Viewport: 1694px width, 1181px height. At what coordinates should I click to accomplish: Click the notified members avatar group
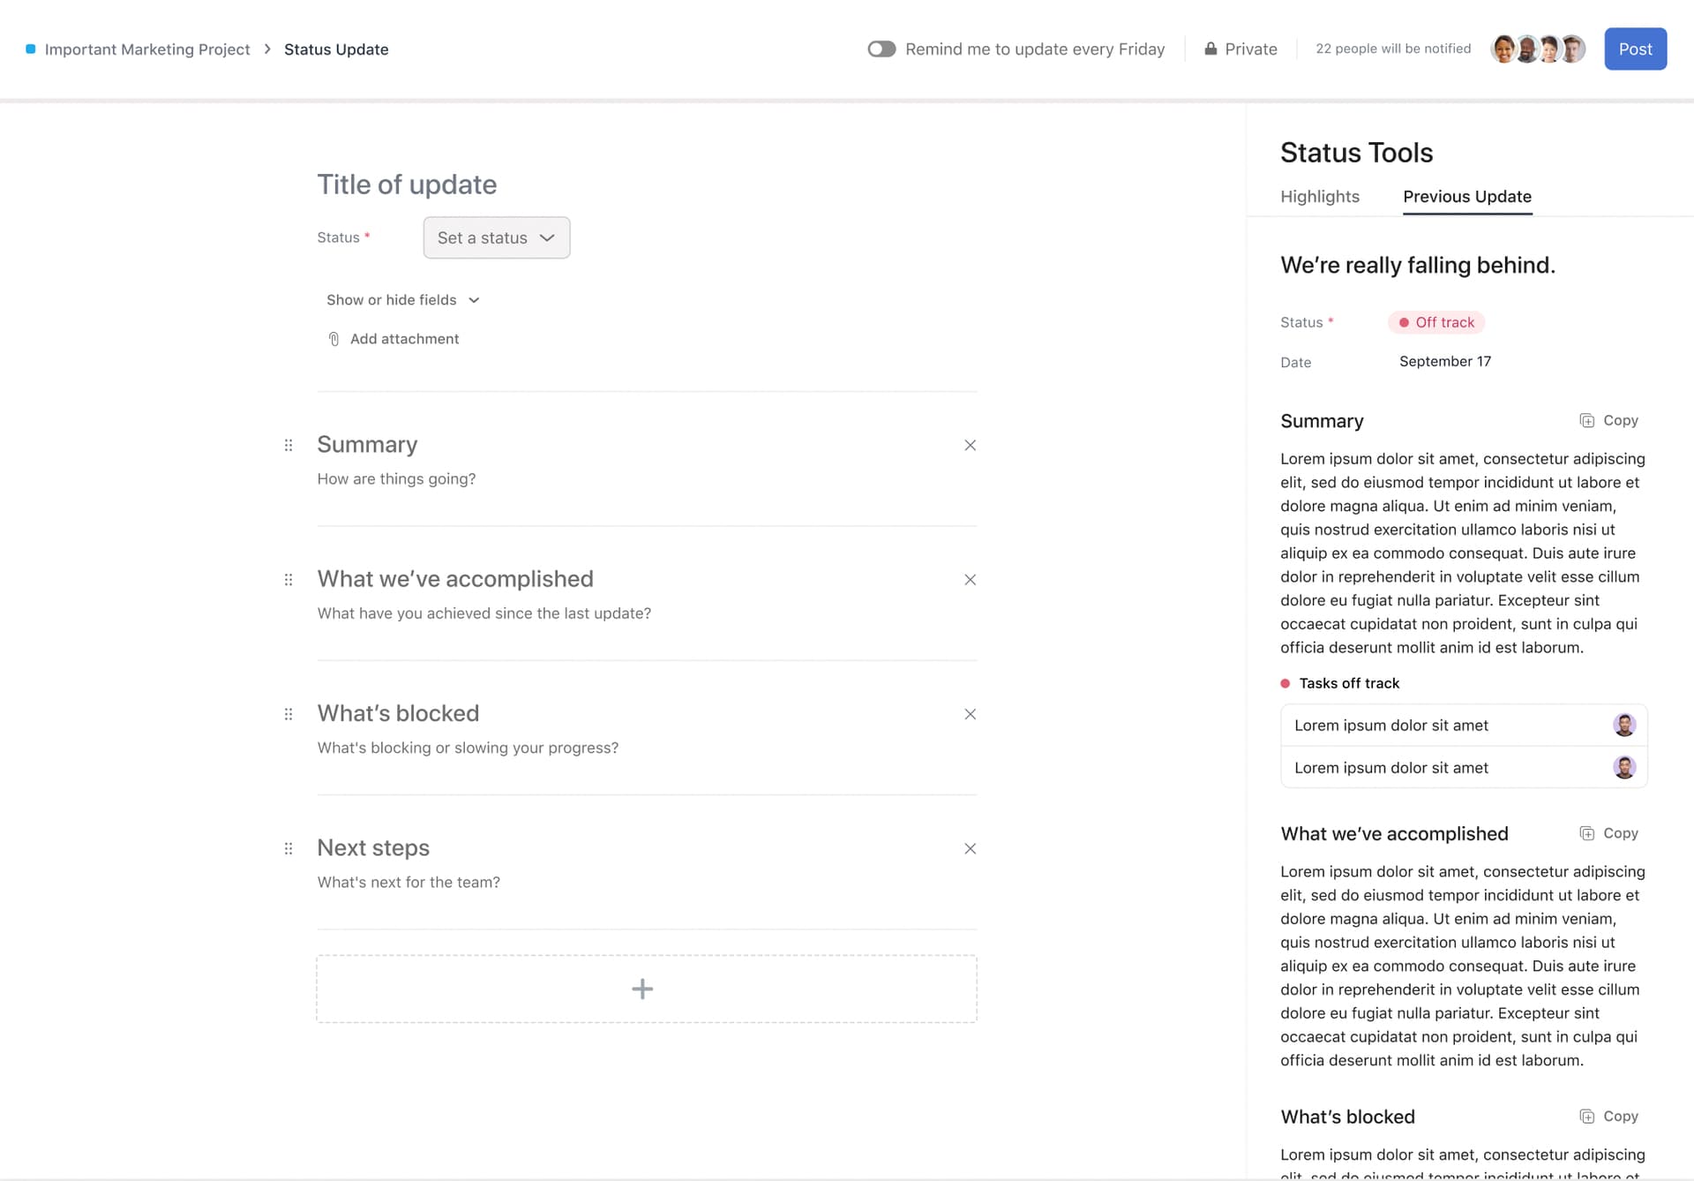tap(1537, 49)
